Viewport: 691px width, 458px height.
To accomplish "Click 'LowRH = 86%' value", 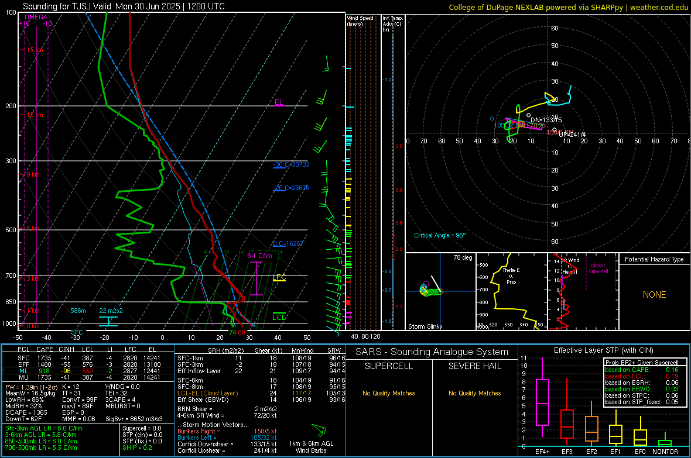I will 24,400.
